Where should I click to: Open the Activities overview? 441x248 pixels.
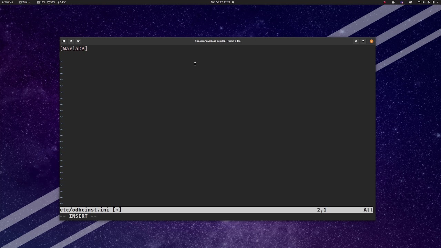[8, 2]
